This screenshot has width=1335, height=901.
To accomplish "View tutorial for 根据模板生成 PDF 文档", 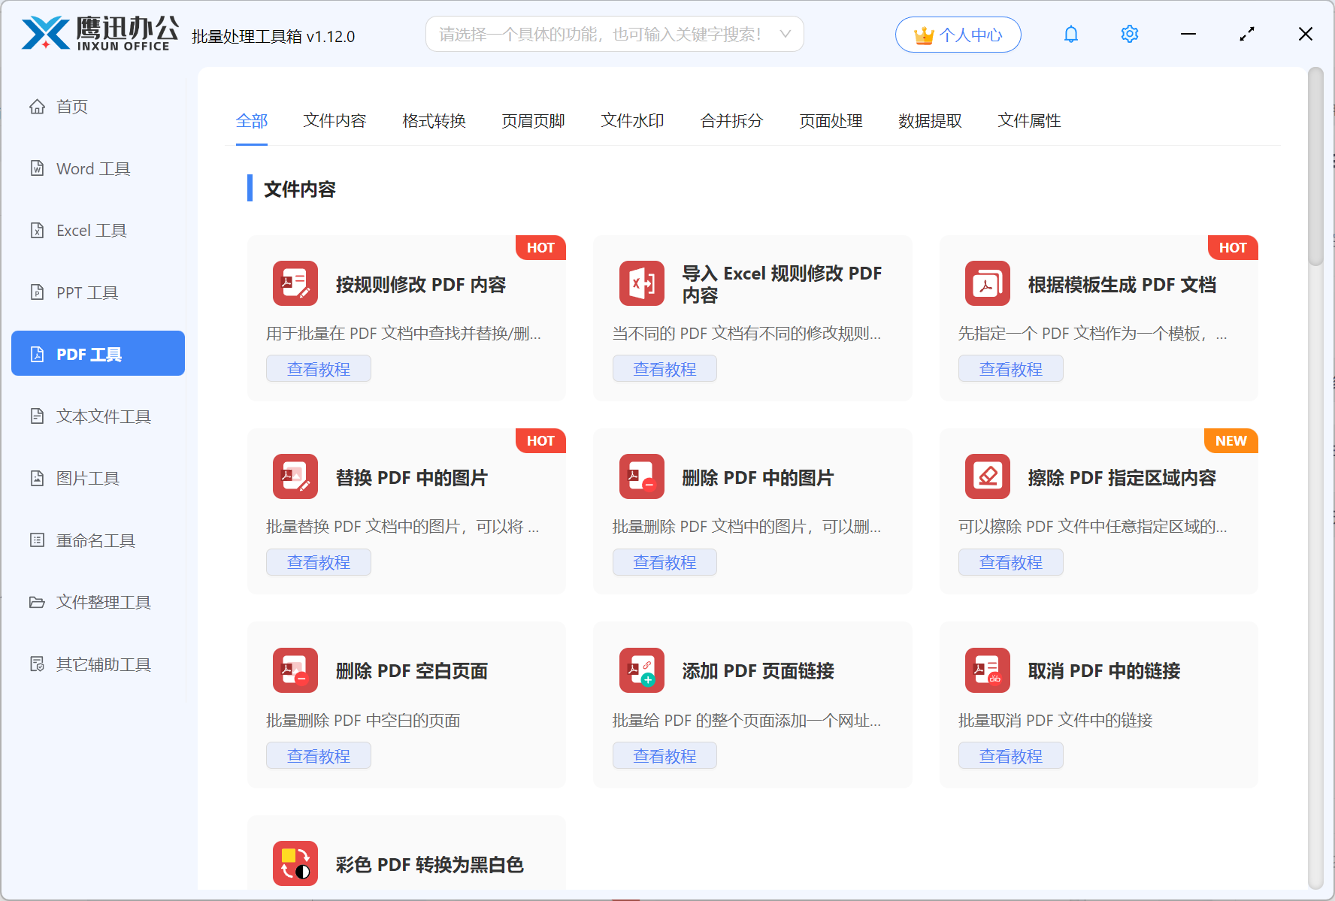I will pyautogui.click(x=1010, y=369).
